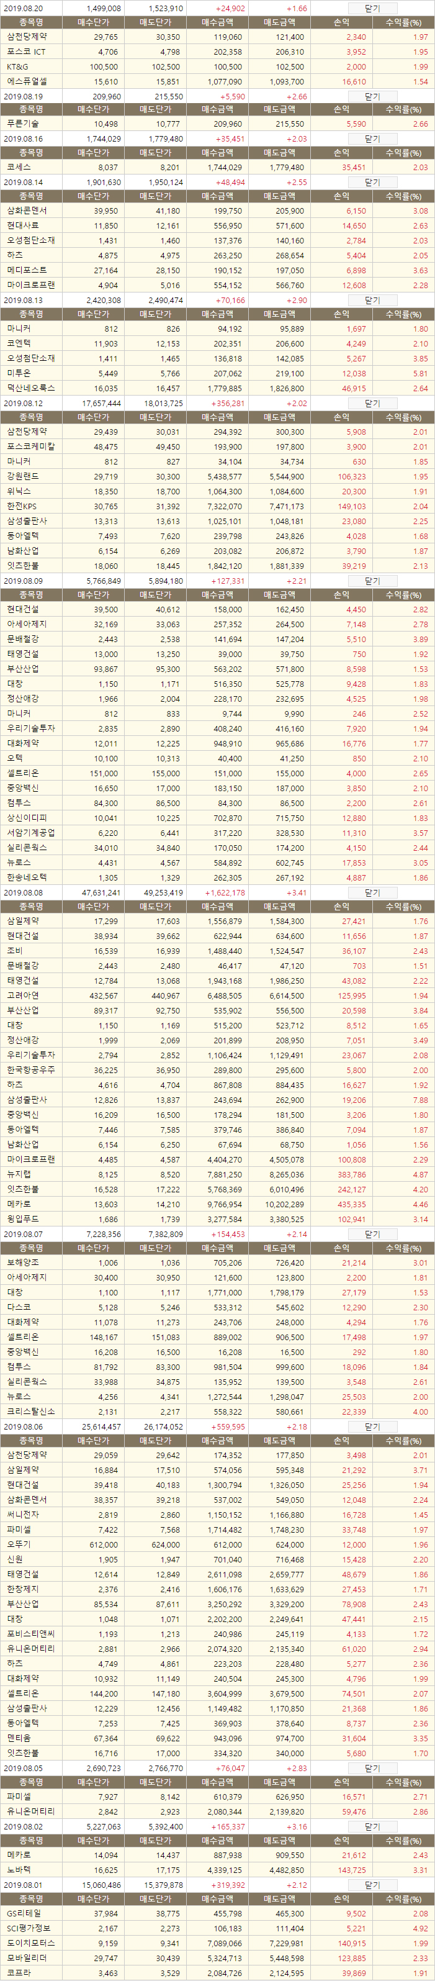
Task: Click the 닫기 button beside 2019.08.13
Action: pos(372,300)
